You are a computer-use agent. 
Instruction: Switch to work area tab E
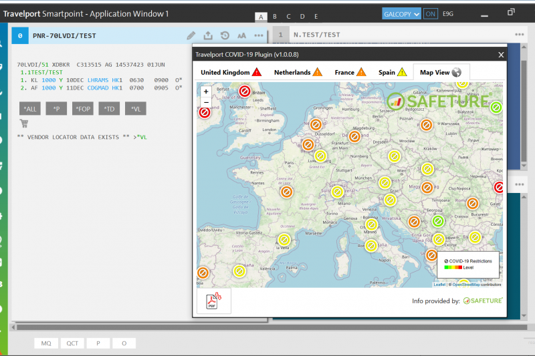click(x=316, y=17)
